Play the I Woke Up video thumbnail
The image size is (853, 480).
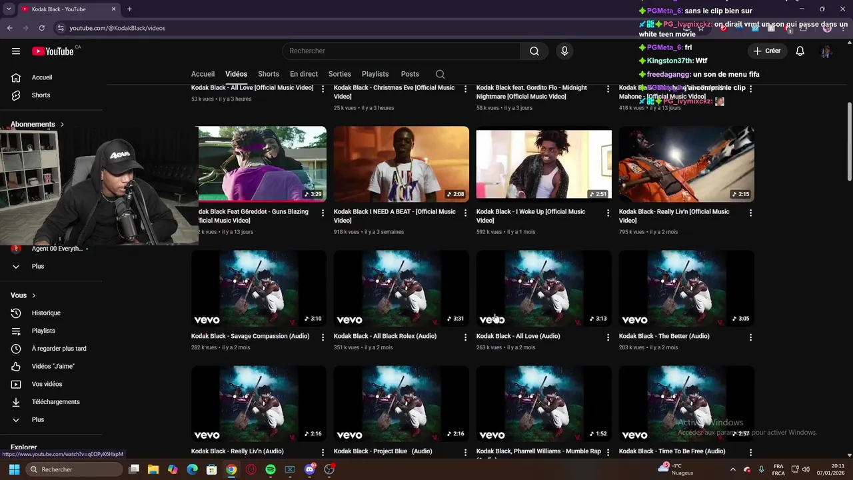[544, 164]
